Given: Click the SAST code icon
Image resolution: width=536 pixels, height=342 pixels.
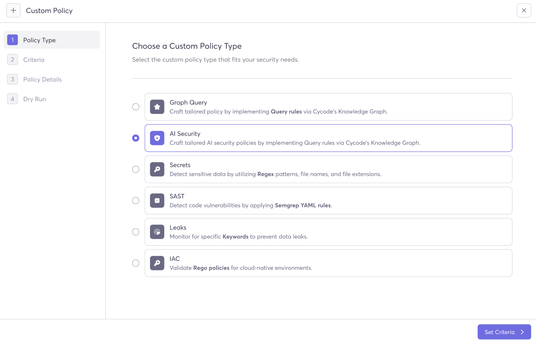Looking at the screenshot, I should [x=157, y=200].
